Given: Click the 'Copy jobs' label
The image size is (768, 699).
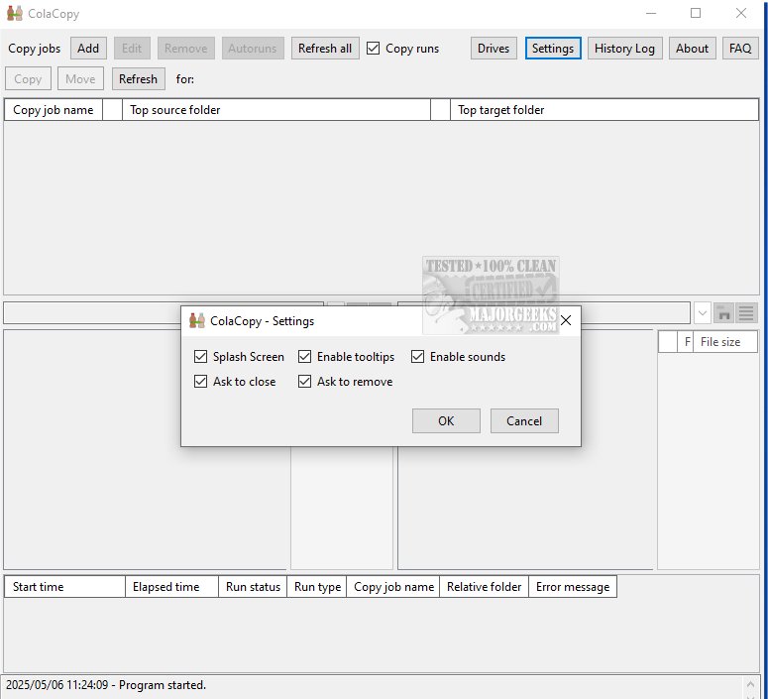Looking at the screenshot, I should [x=35, y=49].
